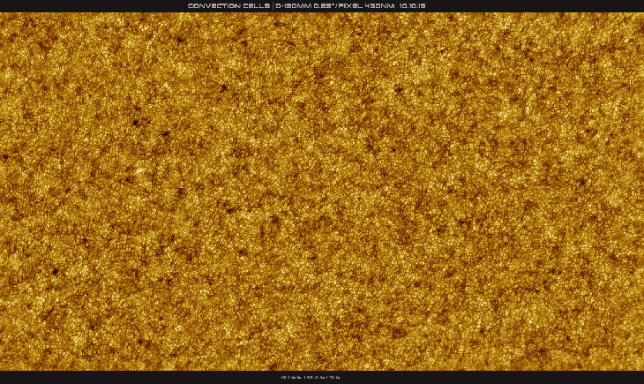Click the middle of the image's left edge
The height and width of the screenshot is (384, 644).
(x=3, y=192)
